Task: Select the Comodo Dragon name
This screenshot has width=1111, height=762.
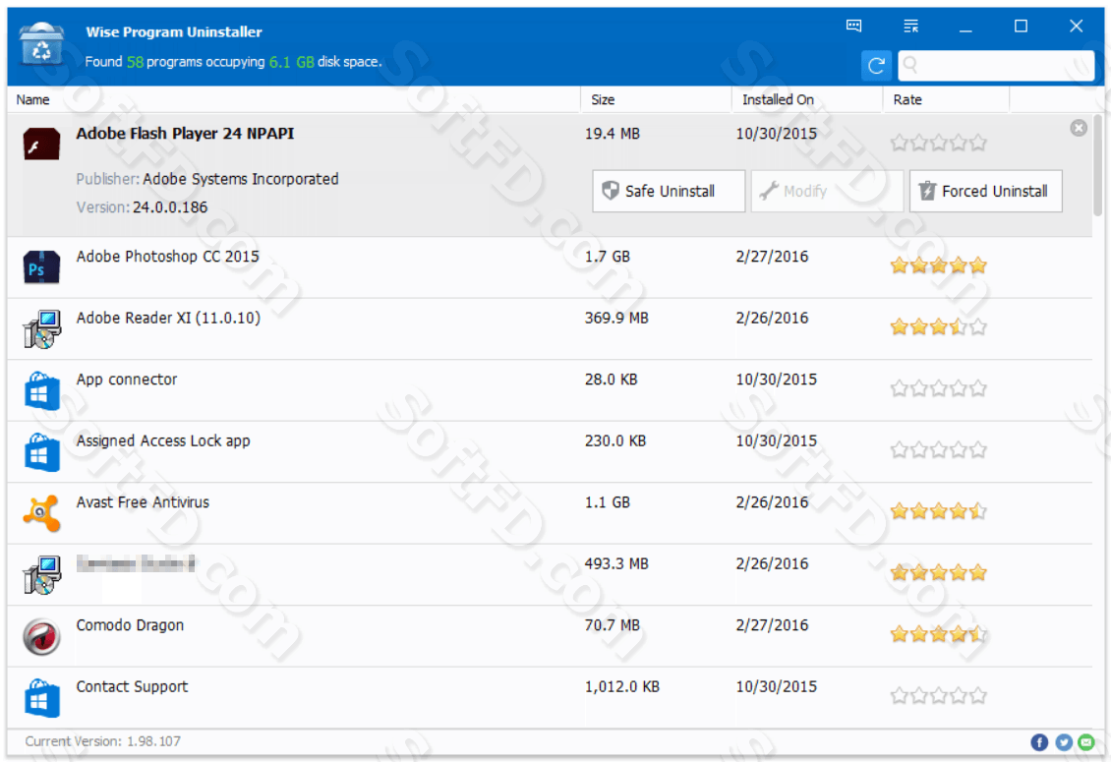Action: point(131,626)
